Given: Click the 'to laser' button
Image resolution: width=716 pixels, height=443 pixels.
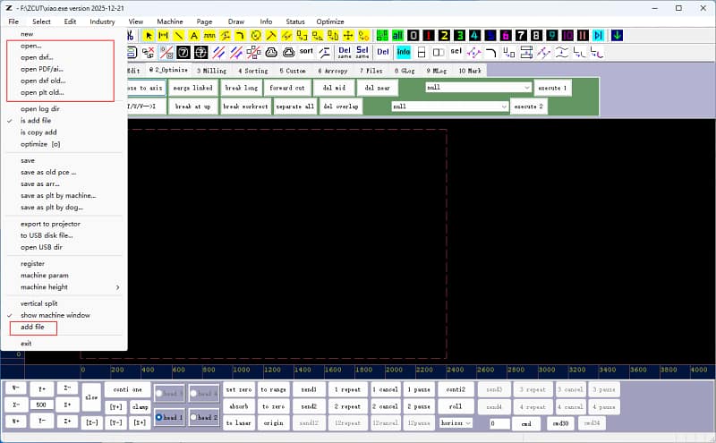Looking at the screenshot, I should 239,423.
